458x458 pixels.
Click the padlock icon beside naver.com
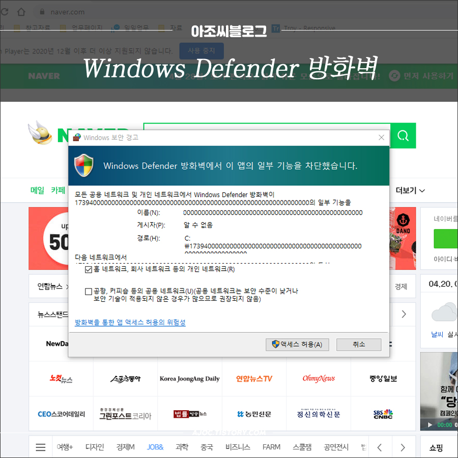42,12
